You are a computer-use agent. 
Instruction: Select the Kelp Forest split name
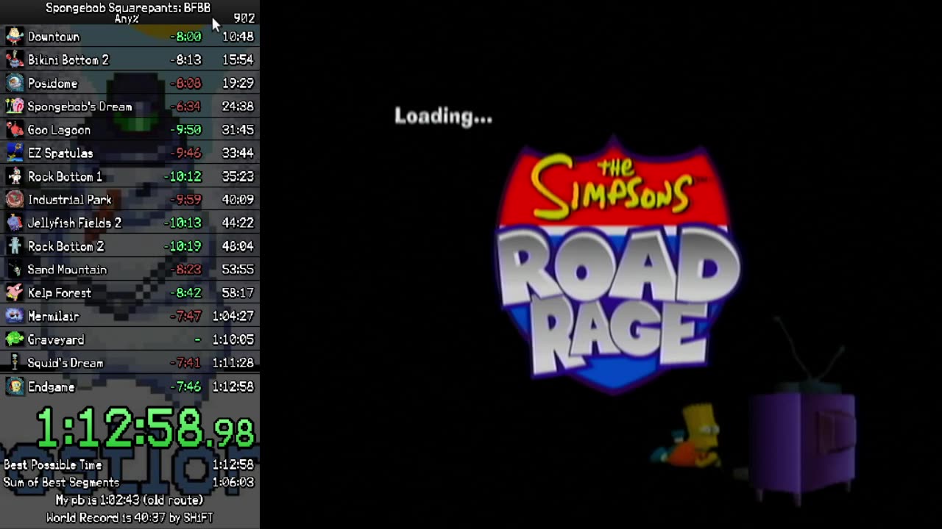coord(60,293)
